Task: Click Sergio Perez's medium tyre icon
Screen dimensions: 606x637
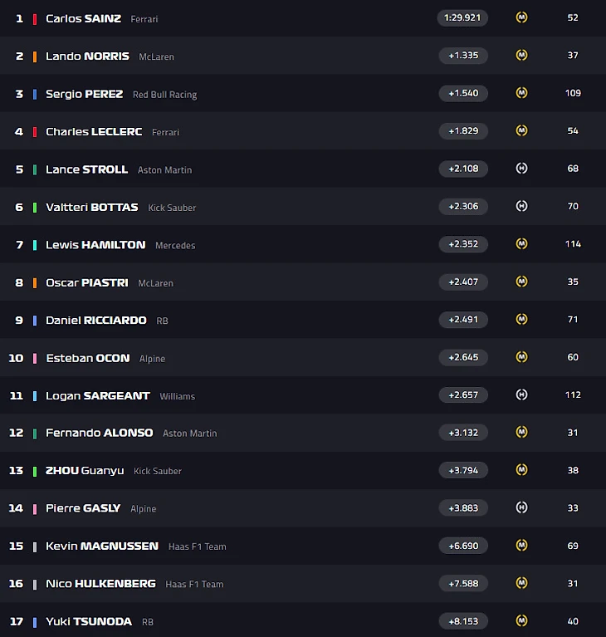Action: [521, 93]
